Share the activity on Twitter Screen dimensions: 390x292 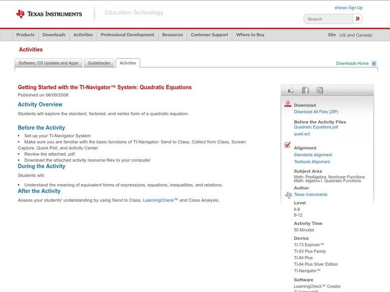(319, 90)
